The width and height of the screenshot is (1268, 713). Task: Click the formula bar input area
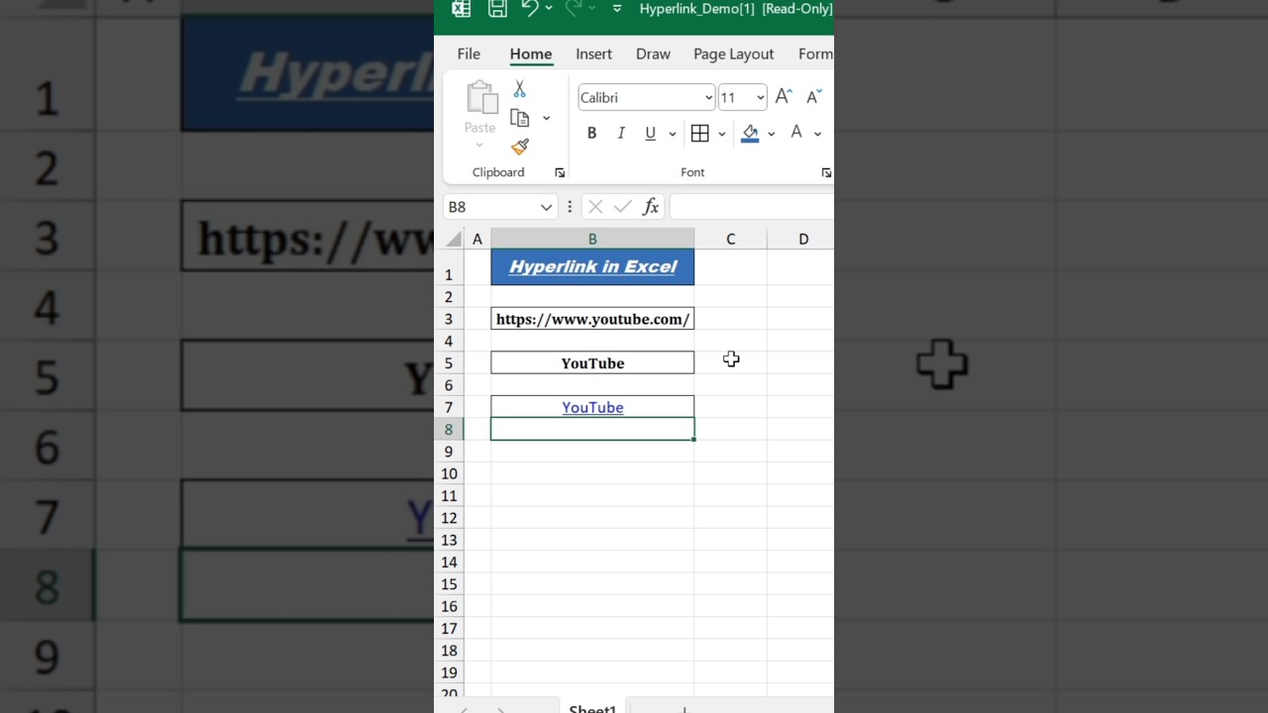click(x=752, y=207)
